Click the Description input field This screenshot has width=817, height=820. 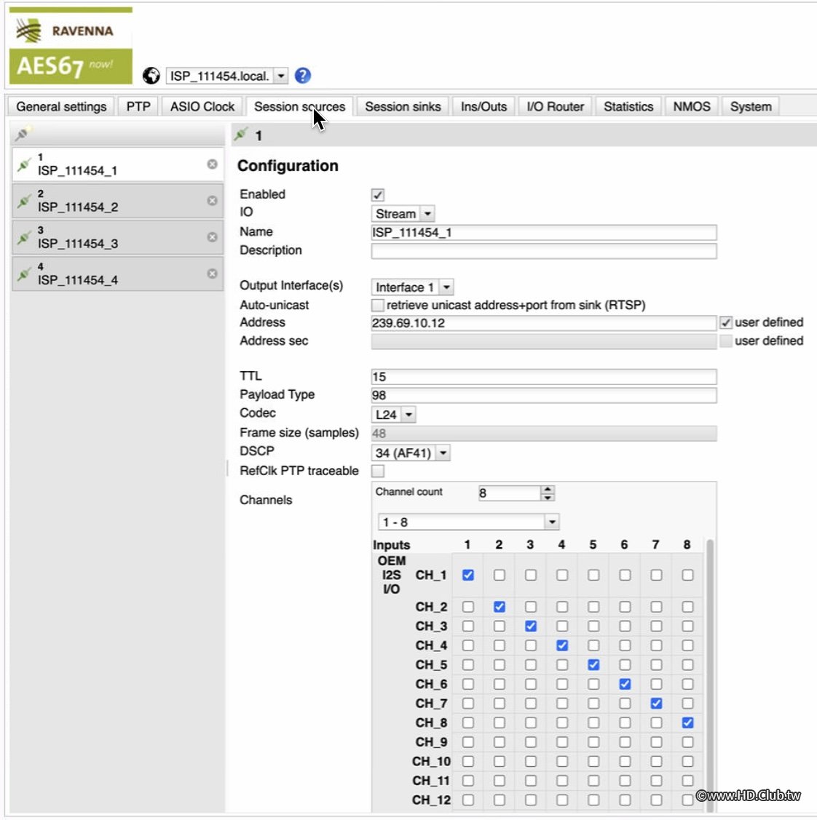click(x=544, y=252)
